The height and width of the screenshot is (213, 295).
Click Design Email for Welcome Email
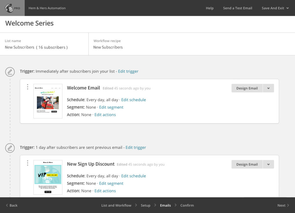click(x=247, y=88)
